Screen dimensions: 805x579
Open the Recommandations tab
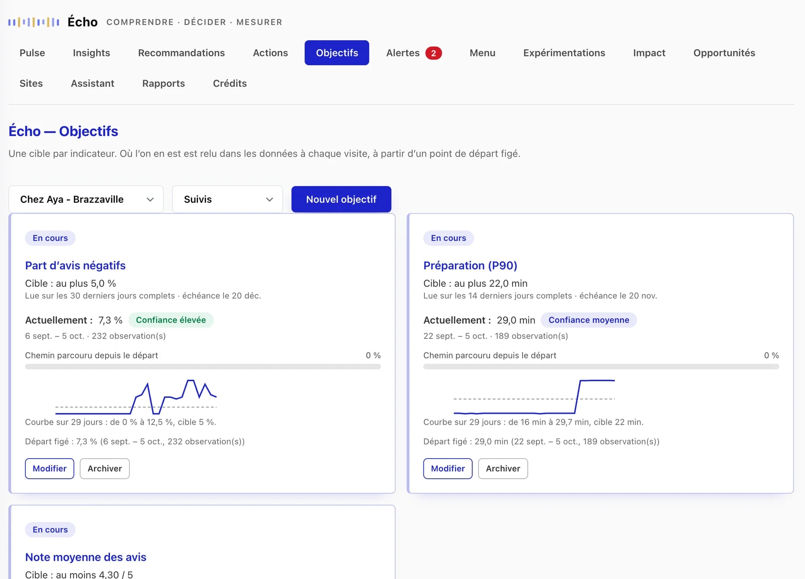click(x=181, y=53)
